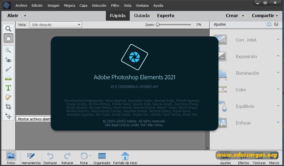Open the Fotos bin
Image resolution: width=284 pixels, height=166 pixels.
coord(11,158)
